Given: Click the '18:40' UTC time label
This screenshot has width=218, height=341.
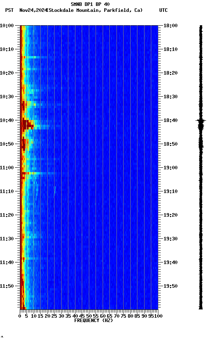Looking at the screenshot, I should point(171,120).
